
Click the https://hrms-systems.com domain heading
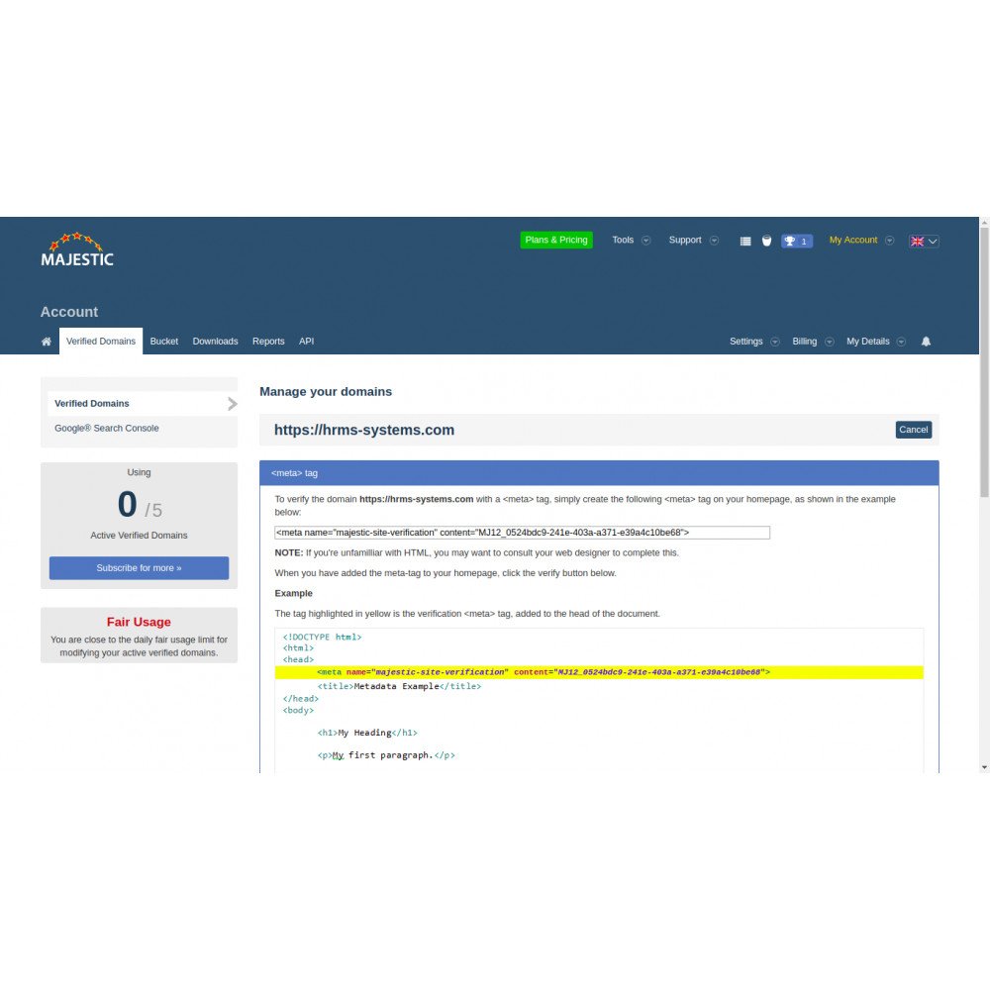pos(364,430)
